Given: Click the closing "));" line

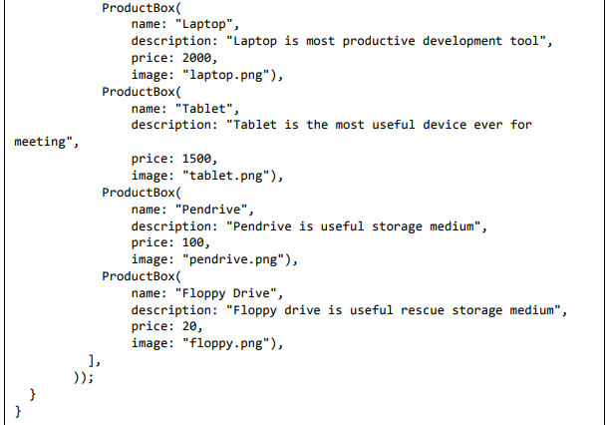Looking at the screenshot, I should (82, 377).
